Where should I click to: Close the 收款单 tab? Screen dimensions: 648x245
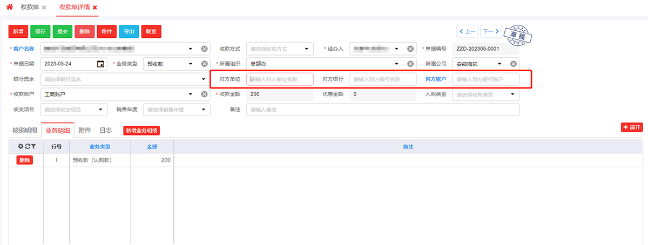pos(44,8)
